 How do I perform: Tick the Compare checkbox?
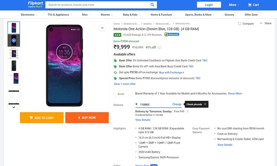240,24
